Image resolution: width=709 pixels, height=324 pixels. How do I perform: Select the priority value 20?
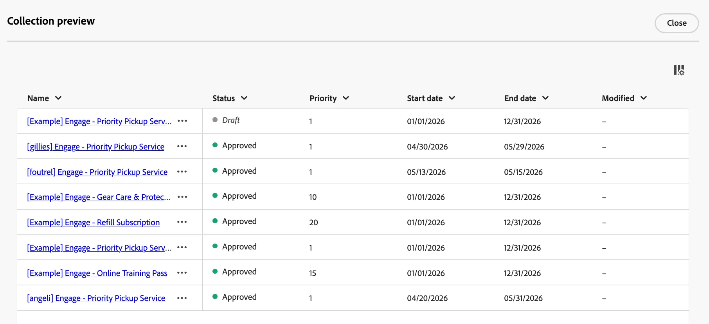point(313,223)
